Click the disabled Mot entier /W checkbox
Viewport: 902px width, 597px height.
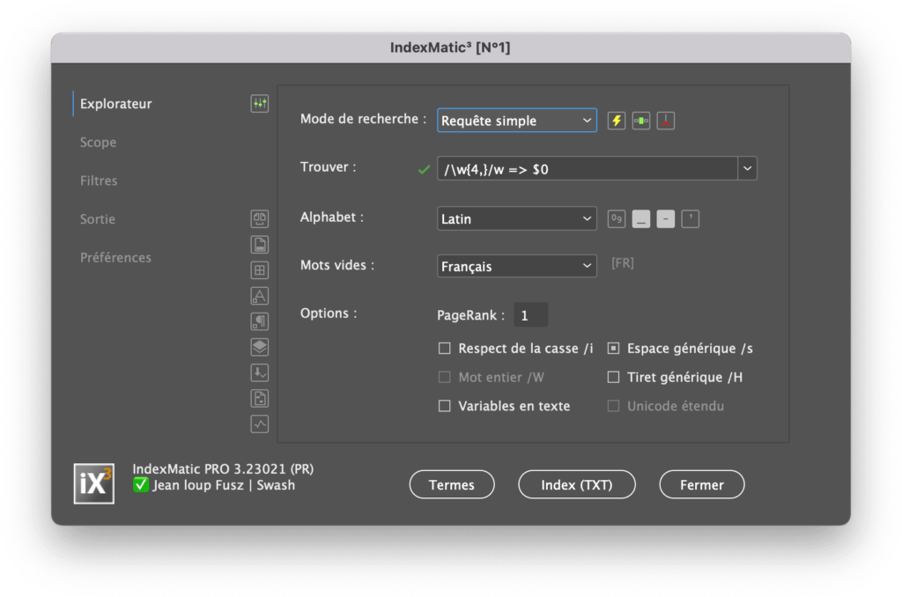coord(445,377)
